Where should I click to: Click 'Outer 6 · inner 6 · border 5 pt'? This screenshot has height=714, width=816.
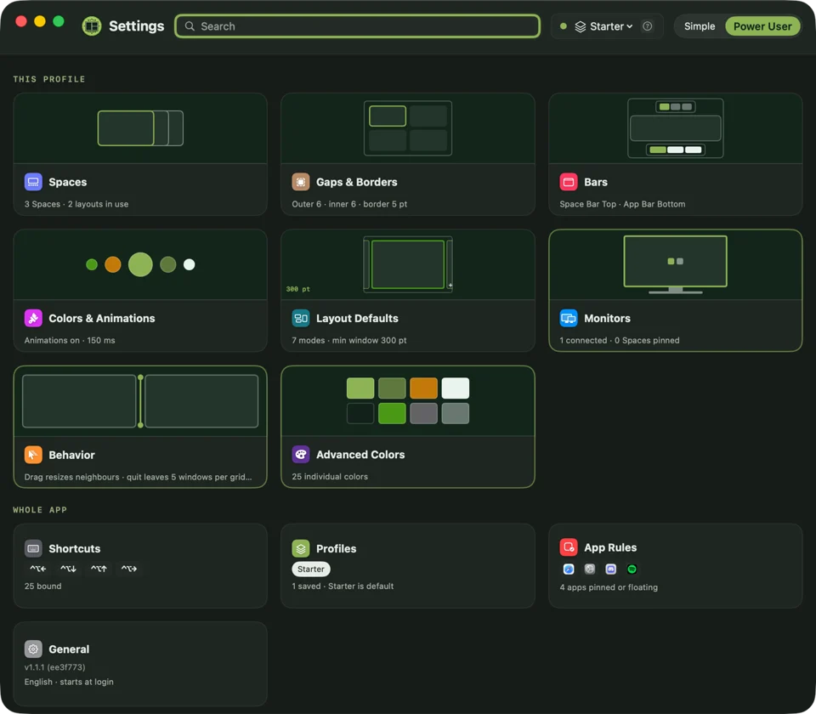pyautogui.click(x=349, y=204)
